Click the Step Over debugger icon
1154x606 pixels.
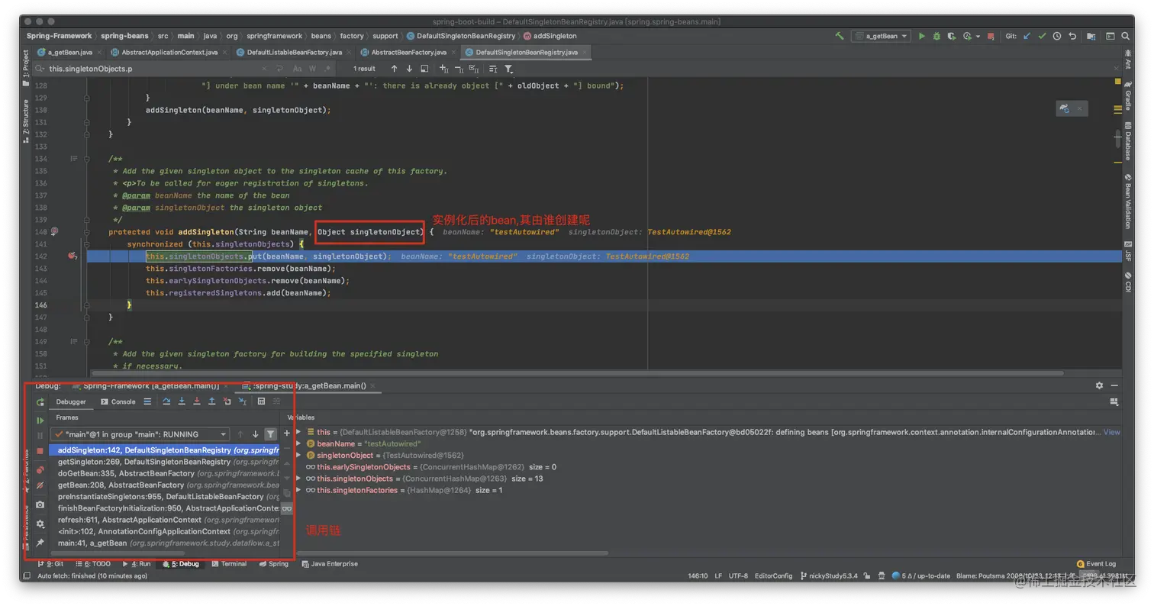pyautogui.click(x=166, y=401)
